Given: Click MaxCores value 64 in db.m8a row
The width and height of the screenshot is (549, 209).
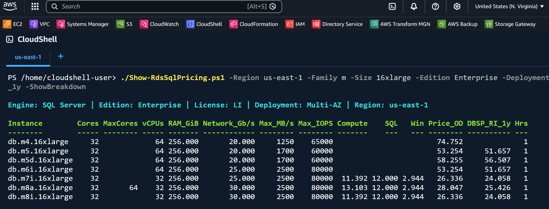Looking at the screenshot, I should (x=133, y=188).
